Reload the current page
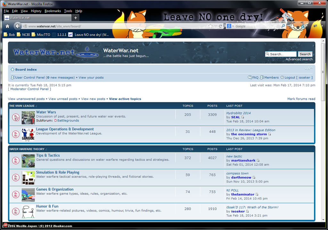The image size is (328, 230). tap(220, 26)
